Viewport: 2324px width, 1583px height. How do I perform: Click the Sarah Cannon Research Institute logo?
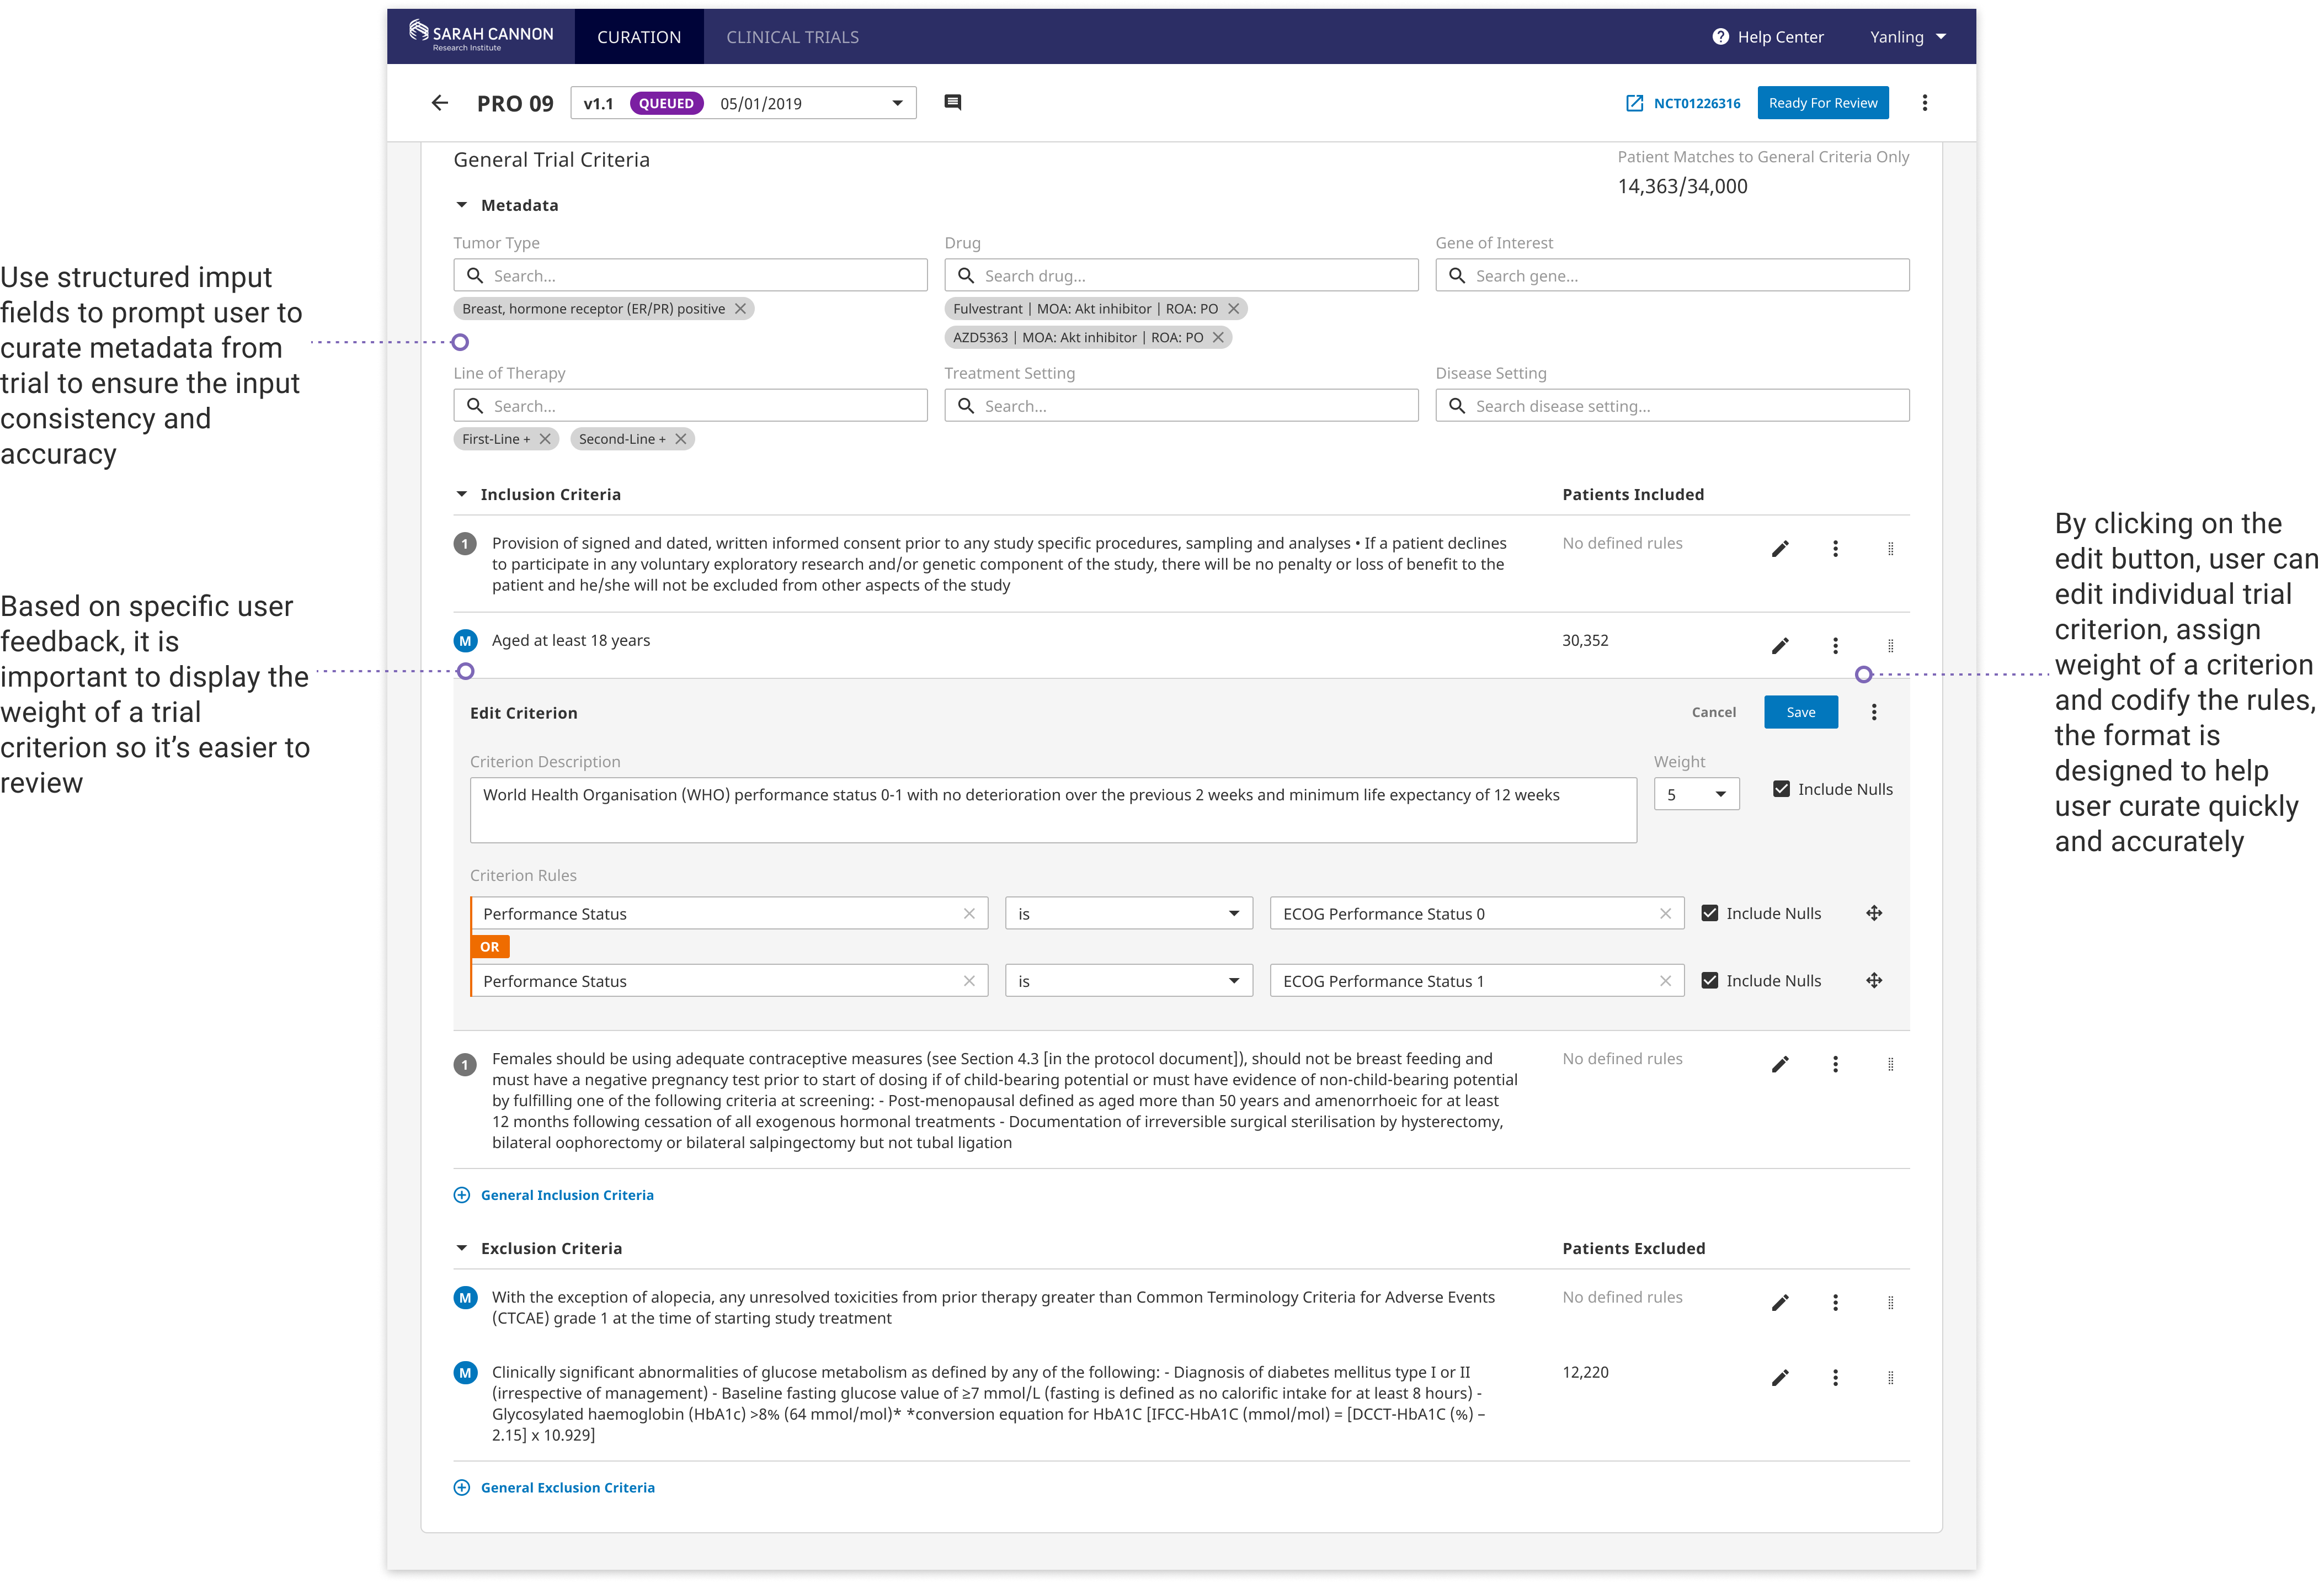481,37
